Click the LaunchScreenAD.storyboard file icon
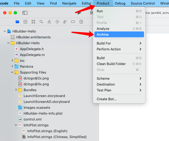The height and width of the screenshot is (141, 169). [20, 102]
